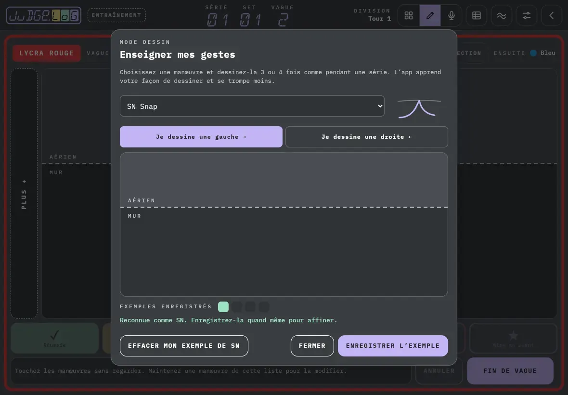Click the JudgeLog logo
This screenshot has width=568, height=395.
pos(44,15)
